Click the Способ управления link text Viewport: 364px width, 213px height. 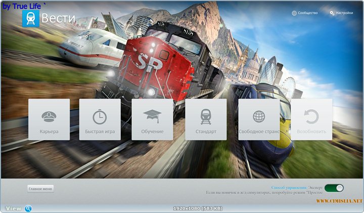pyautogui.click(x=289, y=188)
